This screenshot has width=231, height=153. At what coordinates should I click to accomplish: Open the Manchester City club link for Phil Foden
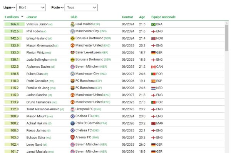(87, 31)
